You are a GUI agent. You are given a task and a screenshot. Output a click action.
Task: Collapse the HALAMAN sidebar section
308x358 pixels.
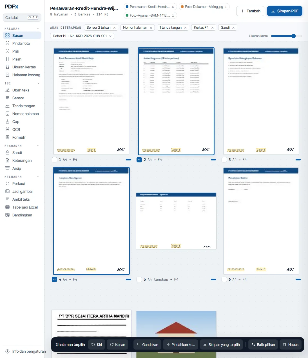click(x=38, y=29)
